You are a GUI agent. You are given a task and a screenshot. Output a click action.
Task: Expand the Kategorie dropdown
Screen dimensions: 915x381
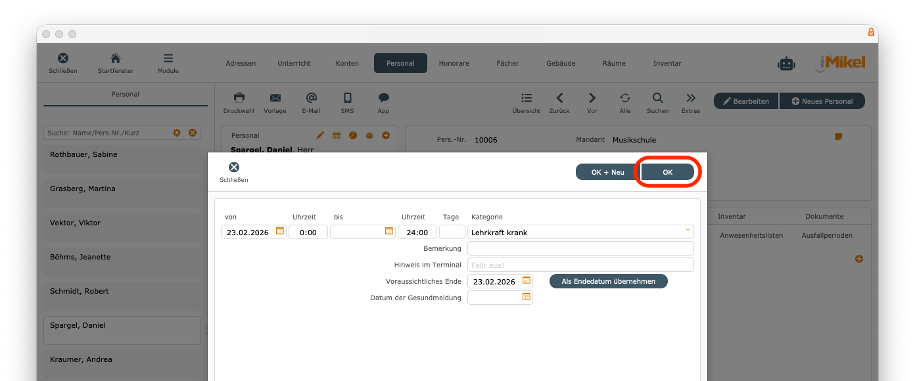[x=688, y=230]
